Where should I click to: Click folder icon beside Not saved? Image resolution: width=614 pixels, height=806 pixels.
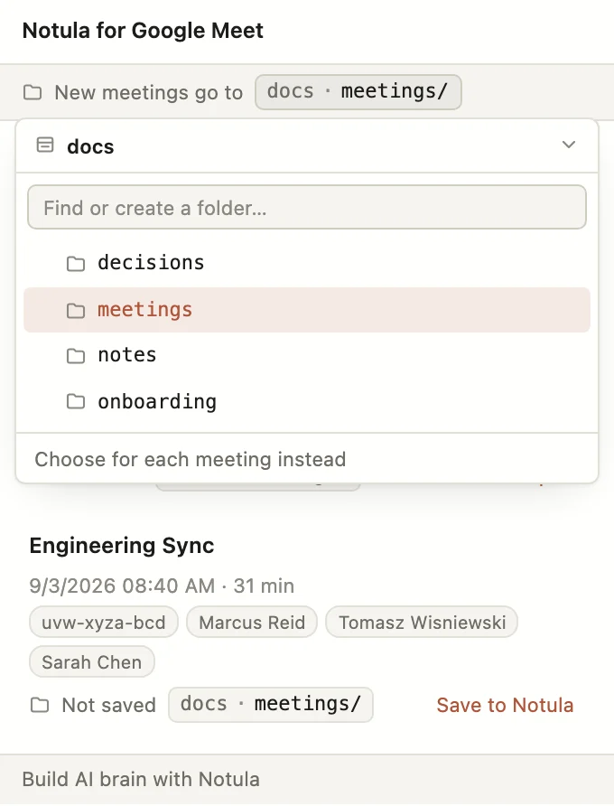coord(40,705)
